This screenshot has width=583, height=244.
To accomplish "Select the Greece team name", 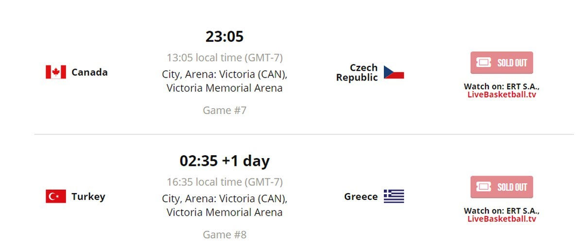I will [361, 196].
